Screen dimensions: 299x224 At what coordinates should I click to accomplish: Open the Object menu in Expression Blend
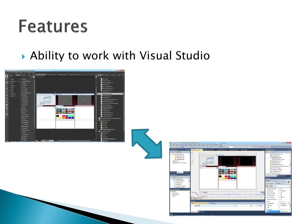click(x=16, y=73)
